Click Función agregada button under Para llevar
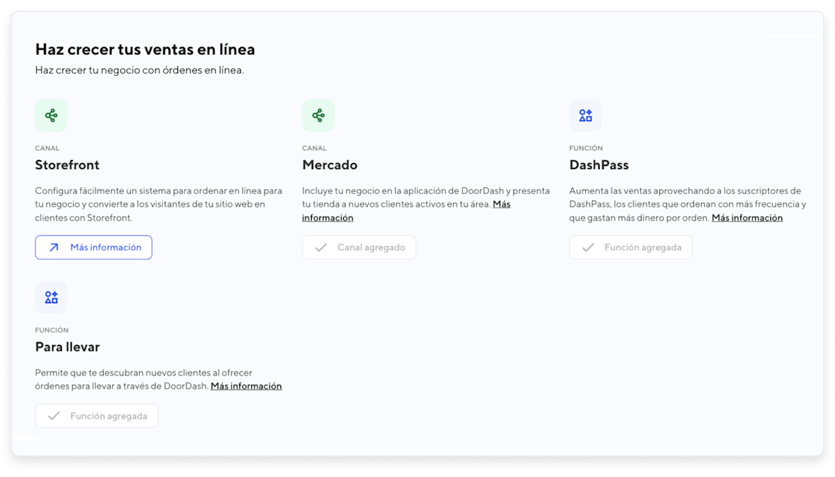The image size is (835, 477). click(97, 416)
